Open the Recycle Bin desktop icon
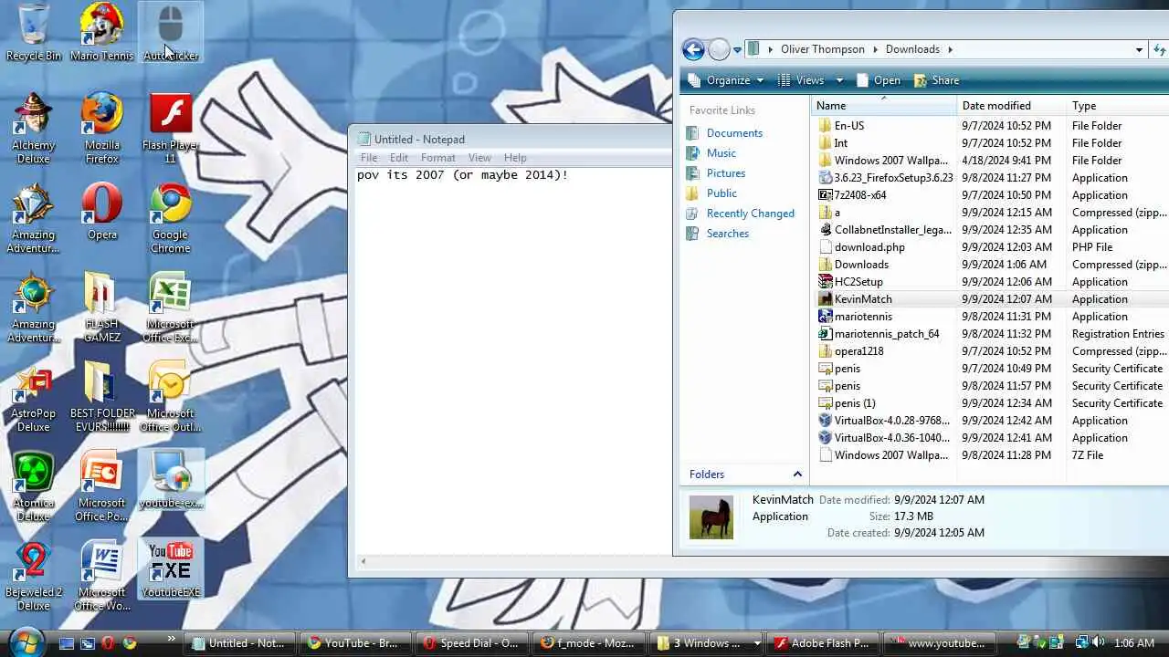1169x657 pixels. point(34,32)
